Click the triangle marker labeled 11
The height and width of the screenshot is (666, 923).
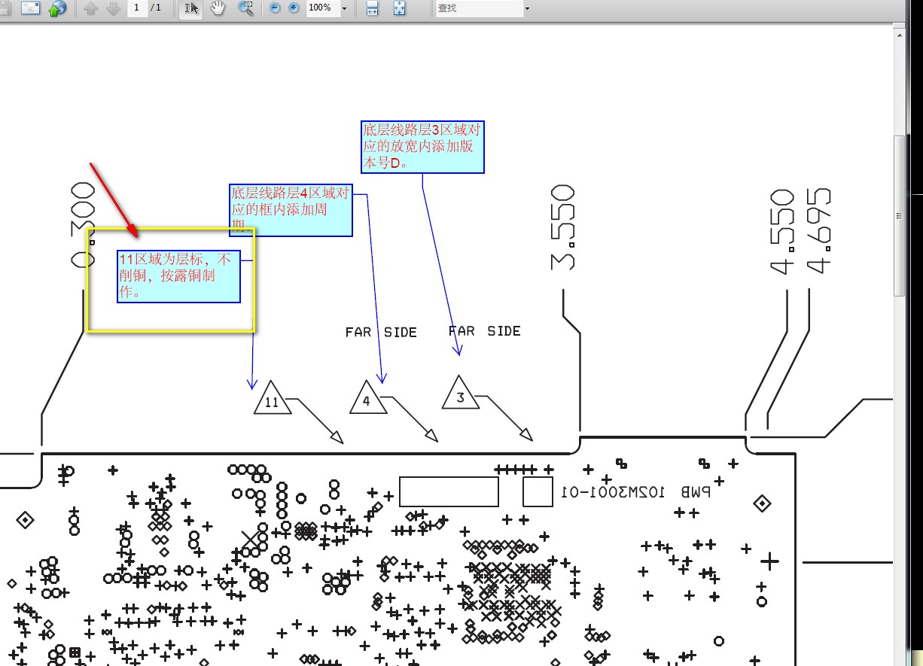pos(272,398)
